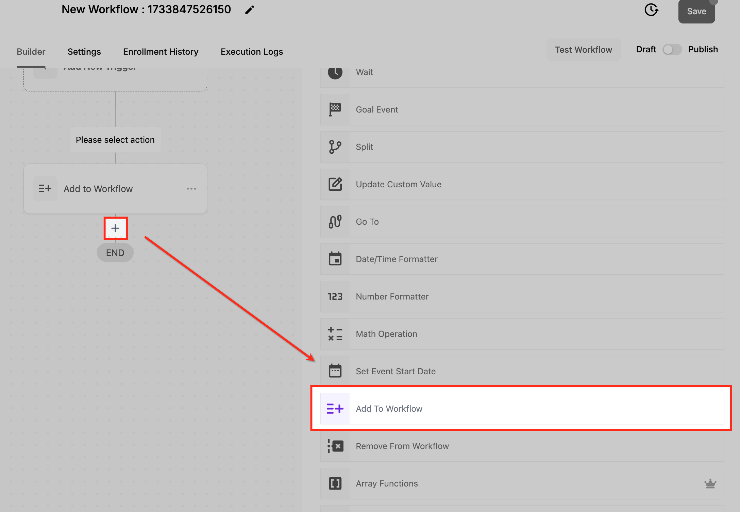Screen dimensions: 740x512
Task: Open the Enrollment History tab
Action: 161,52
